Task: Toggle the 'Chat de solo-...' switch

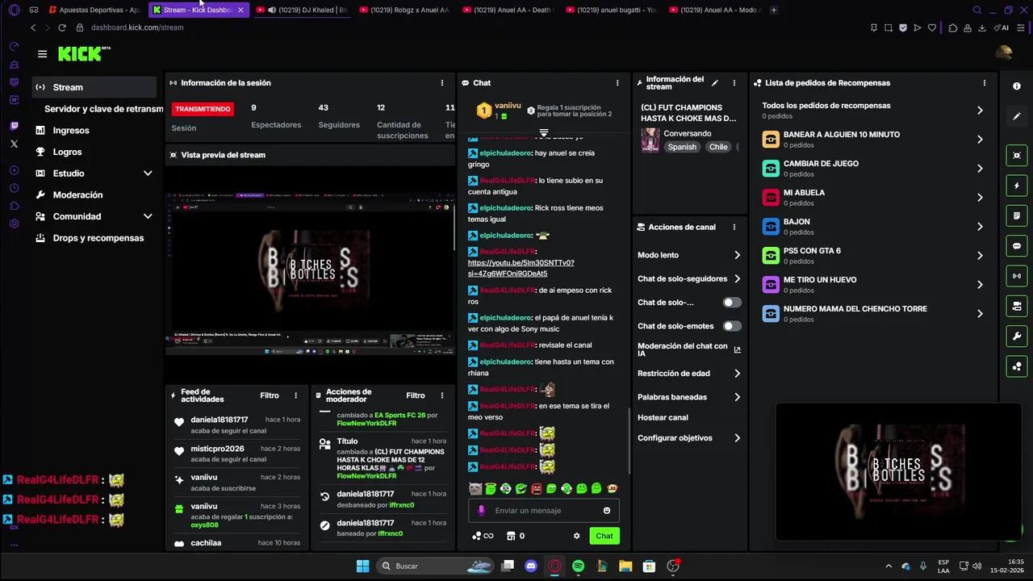Action: (x=731, y=303)
